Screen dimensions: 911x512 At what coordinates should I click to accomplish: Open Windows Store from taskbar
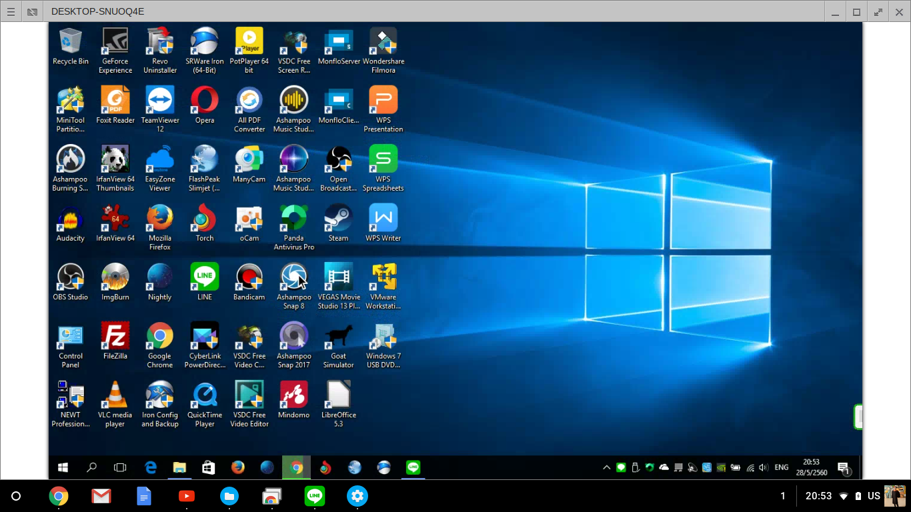tap(208, 468)
